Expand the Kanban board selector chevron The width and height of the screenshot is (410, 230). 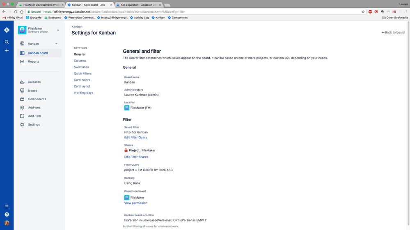pos(56,44)
